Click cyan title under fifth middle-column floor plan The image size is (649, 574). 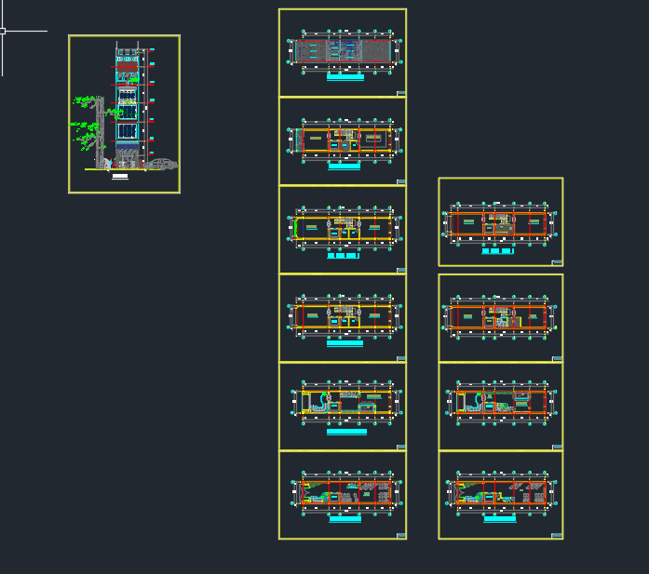pos(346,432)
